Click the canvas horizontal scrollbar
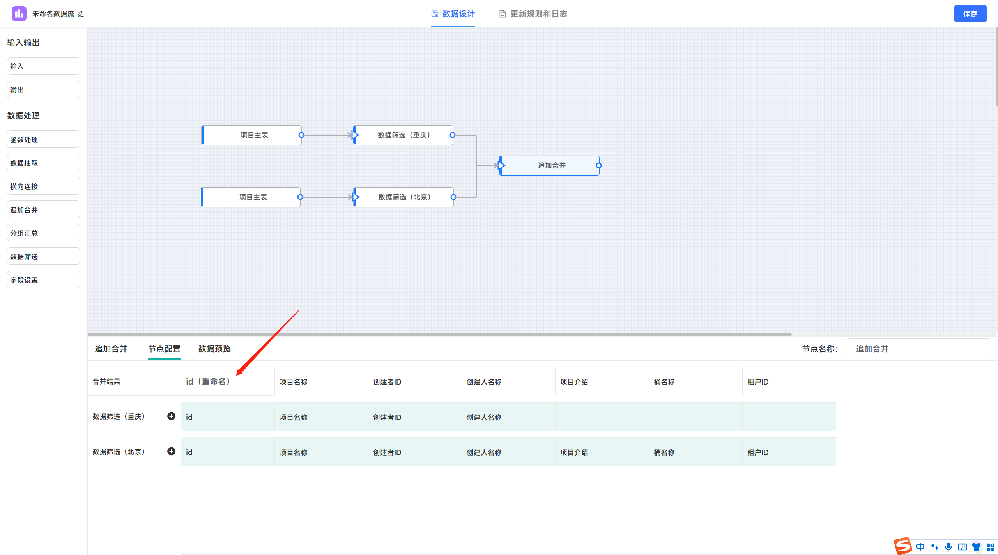Screen dimensions: 998x555 click(x=440, y=334)
